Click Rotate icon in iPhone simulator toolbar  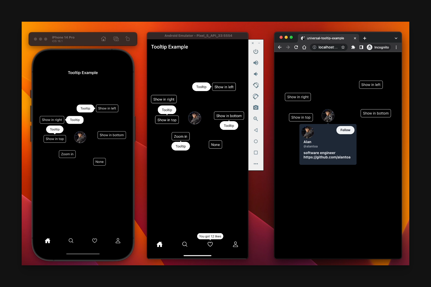coord(128,39)
